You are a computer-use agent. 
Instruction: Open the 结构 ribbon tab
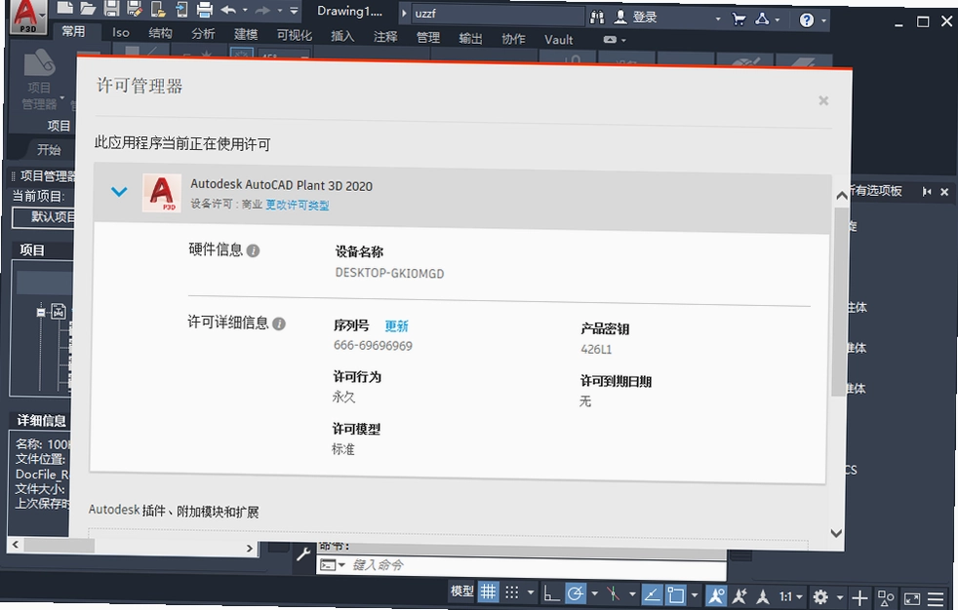pyautogui.click(x=160, y=33)
